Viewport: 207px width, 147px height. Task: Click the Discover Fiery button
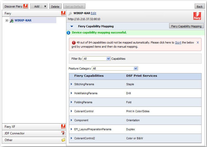16,6
